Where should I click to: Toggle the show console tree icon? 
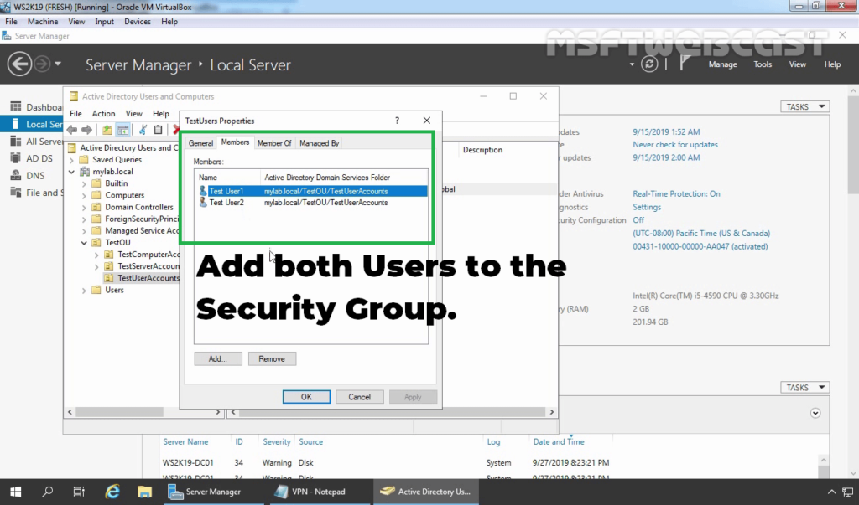click(x=123, y=130)
